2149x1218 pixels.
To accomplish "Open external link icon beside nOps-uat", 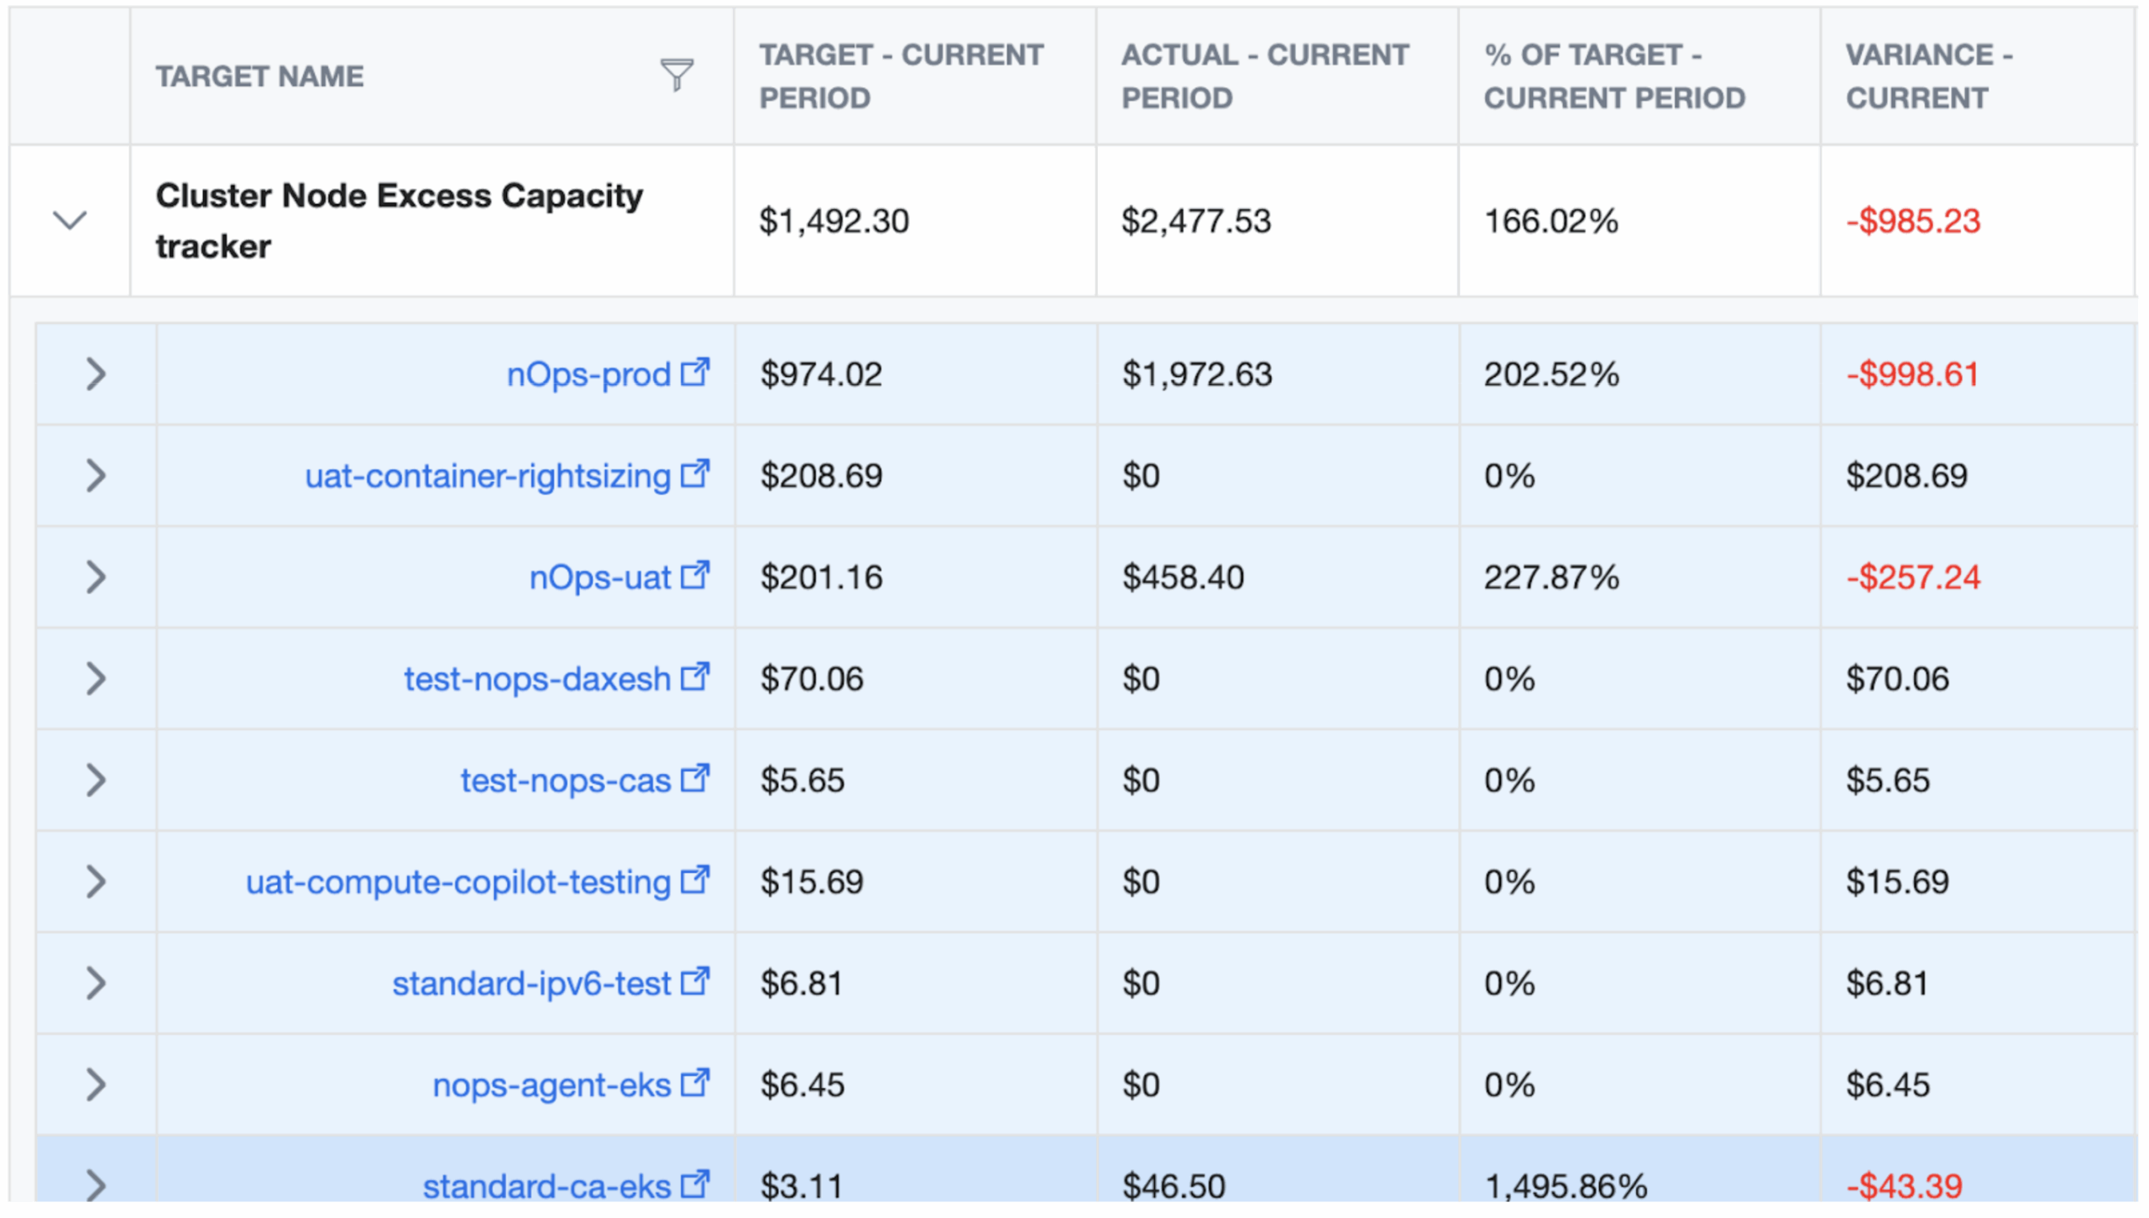I will (694, 575).
